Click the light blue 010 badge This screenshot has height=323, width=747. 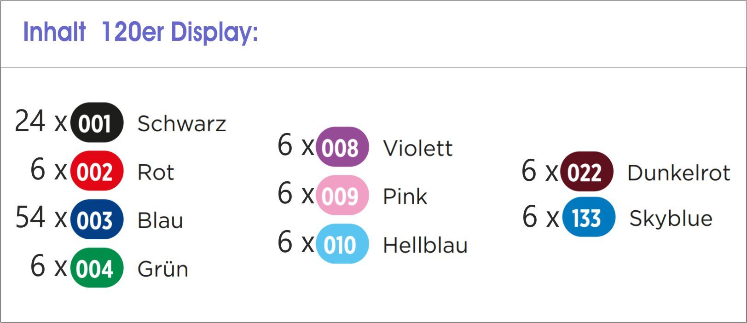click(x=342, y=244)
